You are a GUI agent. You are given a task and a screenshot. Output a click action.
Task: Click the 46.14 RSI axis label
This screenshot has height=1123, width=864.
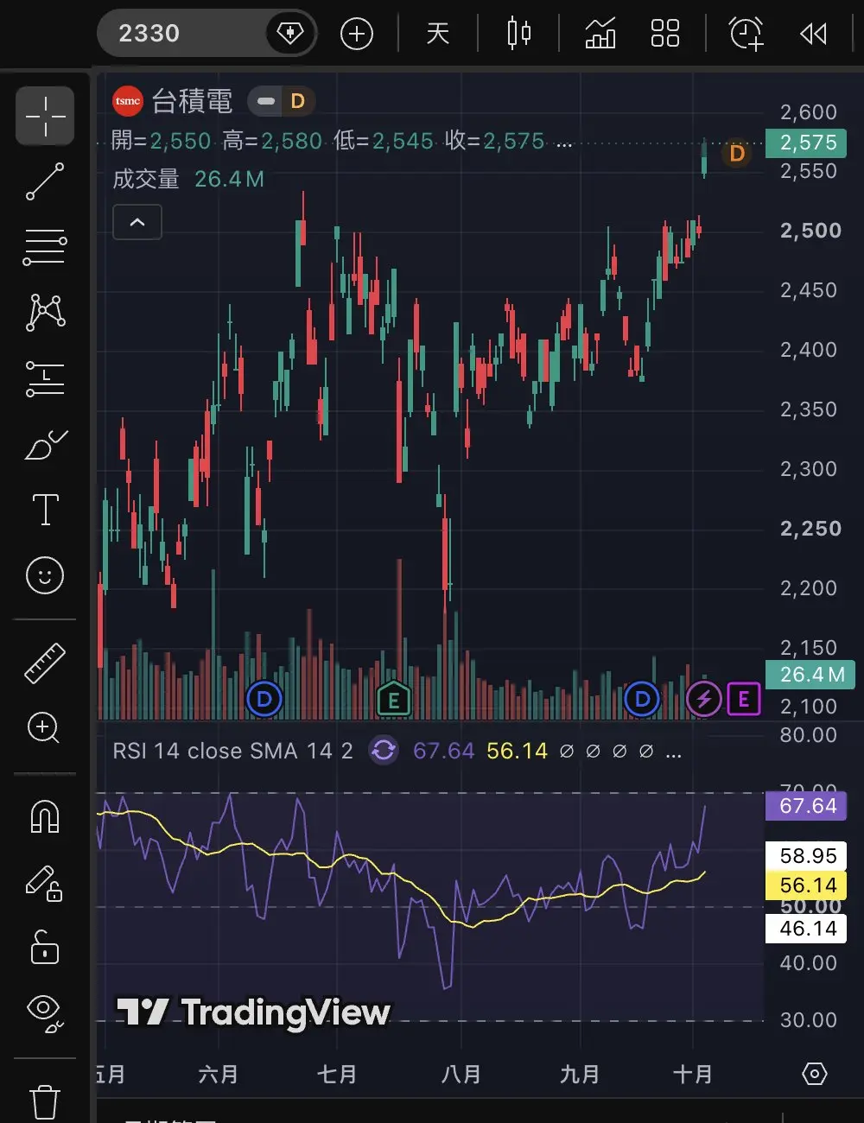click(x=807, y=929)
